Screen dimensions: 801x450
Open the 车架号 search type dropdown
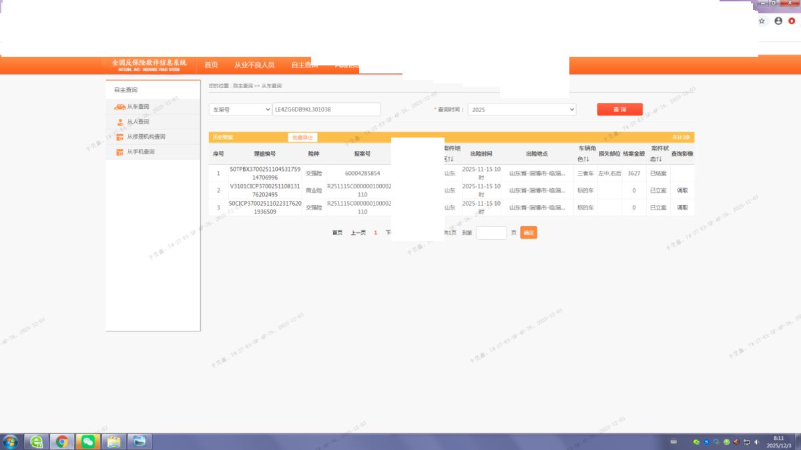[240, 109]
